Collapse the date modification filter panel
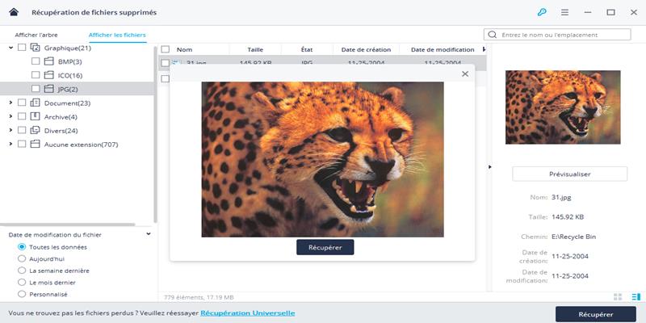Image resolution: width=646 pixels, height=323 pixels. [149, 234]
